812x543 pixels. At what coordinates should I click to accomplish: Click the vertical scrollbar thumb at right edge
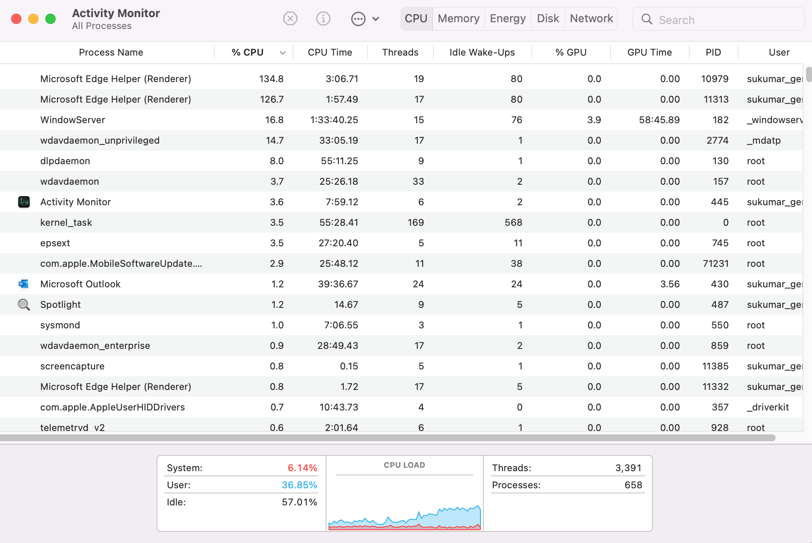(809, 74)
